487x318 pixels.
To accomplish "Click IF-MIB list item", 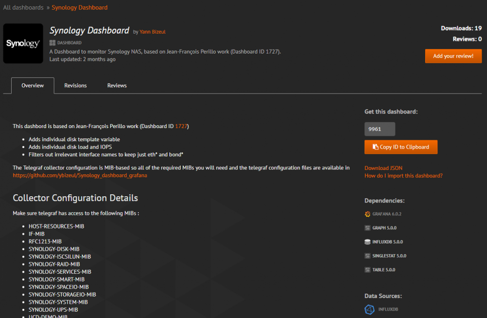I will tap(37, 234).
